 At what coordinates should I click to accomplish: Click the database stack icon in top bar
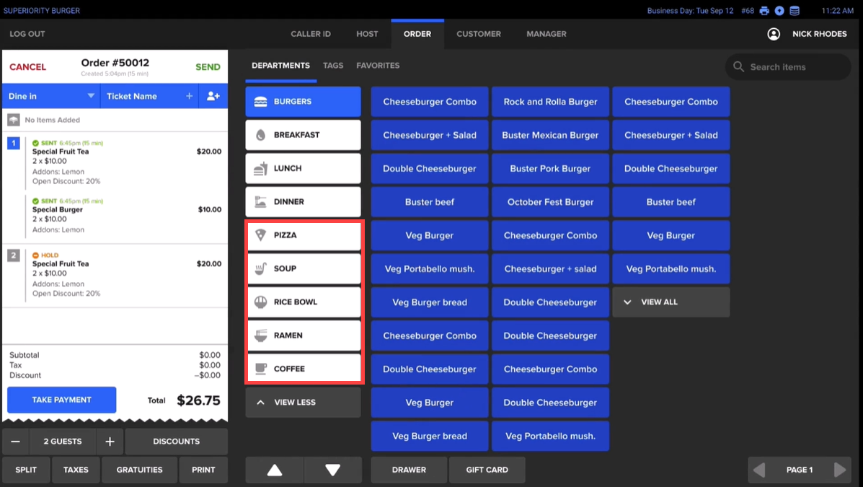pyautogui.click(x=795, y=11)
